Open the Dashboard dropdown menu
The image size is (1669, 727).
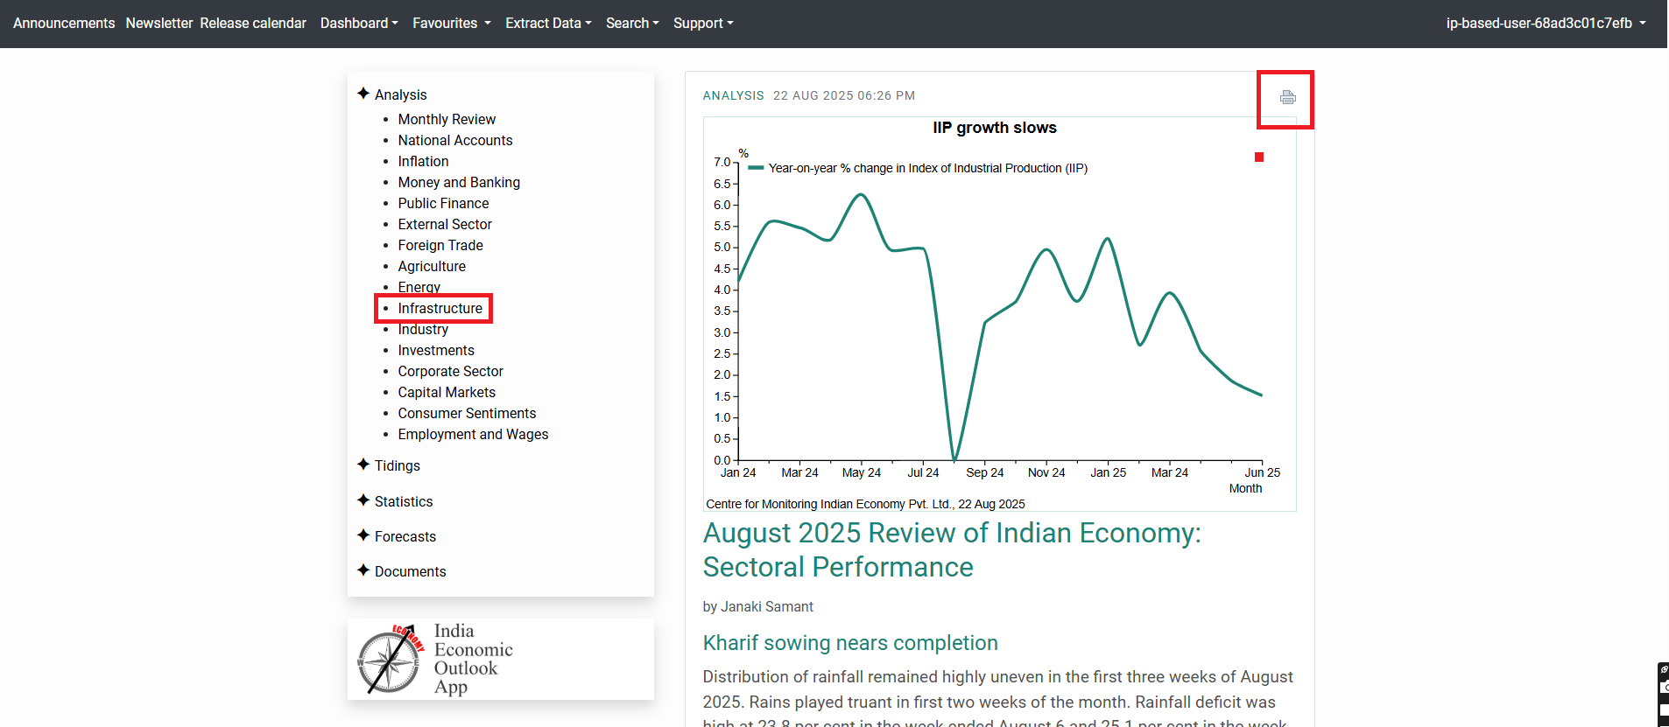pyautogui.click(x=359, y=23)
